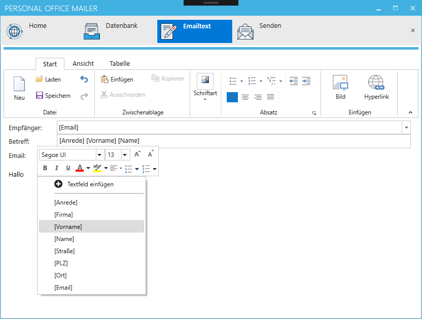
Task: Undo the last action
Action: pos(84,79)
